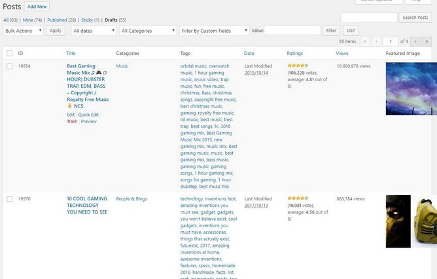
Task: Click the 2017/10/19 last modified date
Action: [x=256, y=206]
